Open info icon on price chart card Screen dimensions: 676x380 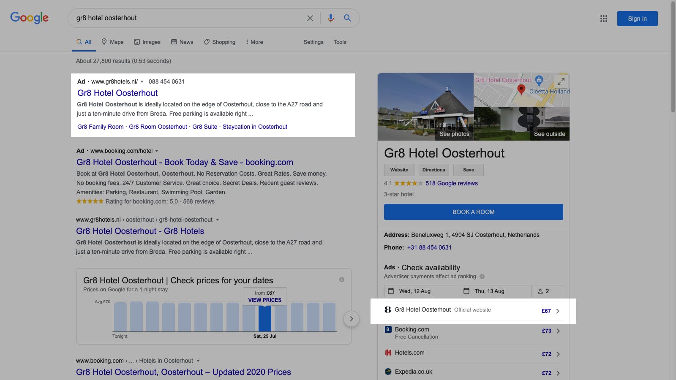coord(342,280)
